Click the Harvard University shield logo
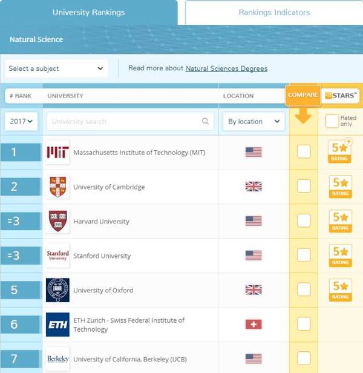This screenshot has width=363, height=373. click(x=57, y=221)
